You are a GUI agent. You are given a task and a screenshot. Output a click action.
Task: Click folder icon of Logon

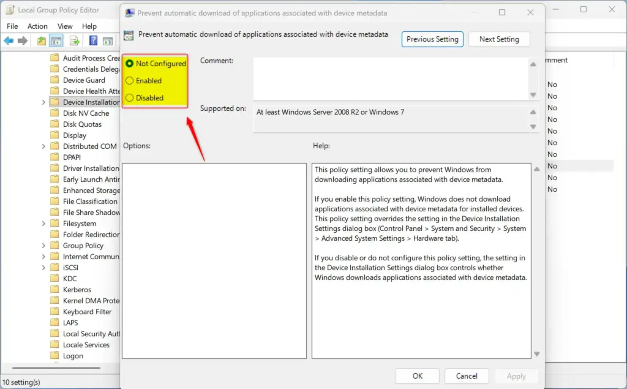click(54, 355)
